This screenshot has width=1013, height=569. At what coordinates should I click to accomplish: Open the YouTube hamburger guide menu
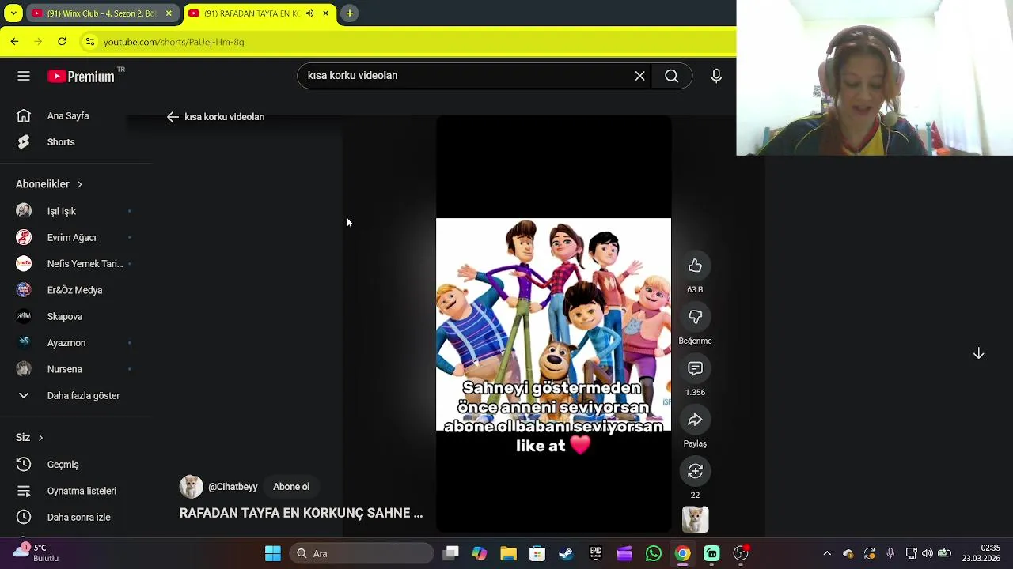[x=24, y=76]
